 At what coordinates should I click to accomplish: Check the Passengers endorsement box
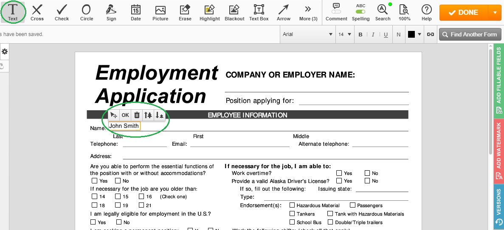tap(352, 205)
